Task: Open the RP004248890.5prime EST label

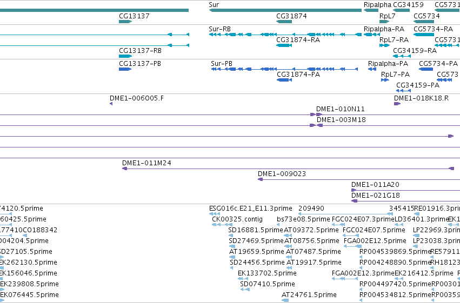Action: tap(395, 262)
